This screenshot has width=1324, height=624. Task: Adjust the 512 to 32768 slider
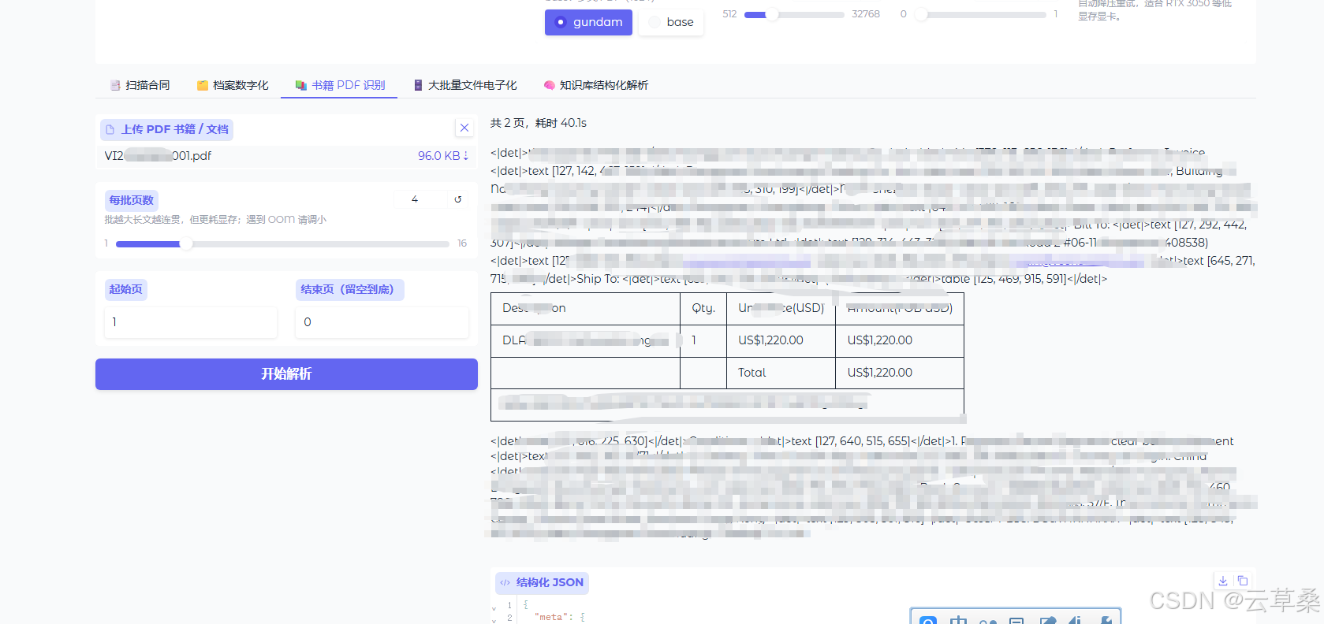point(794,14)
